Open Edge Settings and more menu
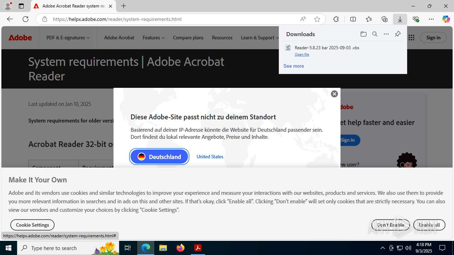This screenshot has width=454, height=255. coord(431,19)
